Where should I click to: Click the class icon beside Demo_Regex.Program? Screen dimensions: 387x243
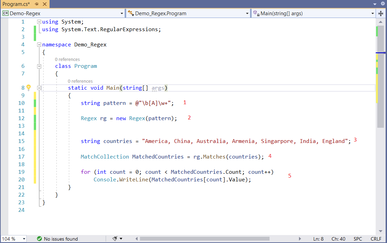(x=131, y=13)
